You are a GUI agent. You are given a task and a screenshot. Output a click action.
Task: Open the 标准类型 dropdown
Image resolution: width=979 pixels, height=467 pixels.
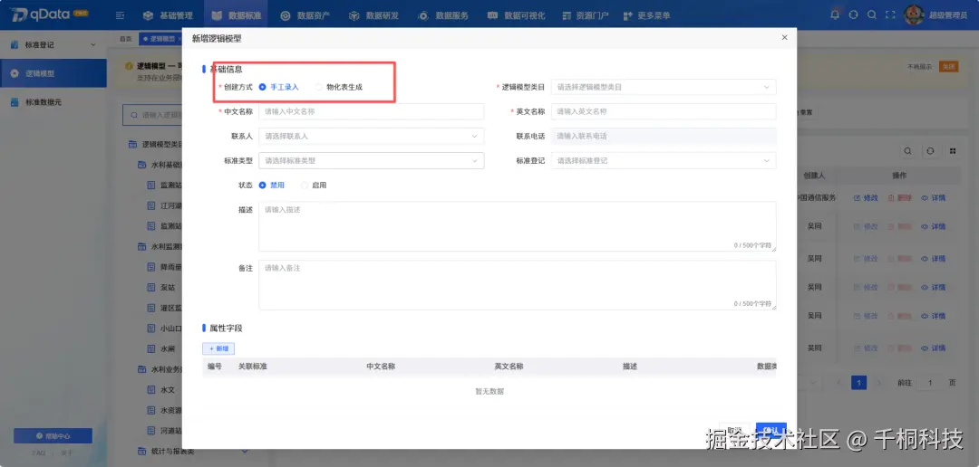(x=372, y=160)
